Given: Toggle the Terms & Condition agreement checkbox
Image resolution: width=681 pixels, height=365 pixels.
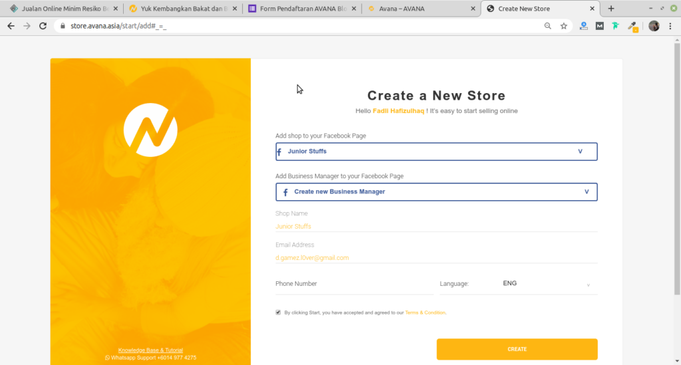Looking at the screenshot, I should coord(278,312).
